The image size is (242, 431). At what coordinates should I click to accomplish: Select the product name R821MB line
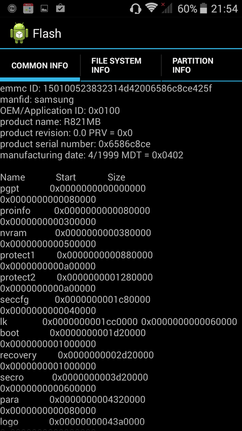pos(51,122)
